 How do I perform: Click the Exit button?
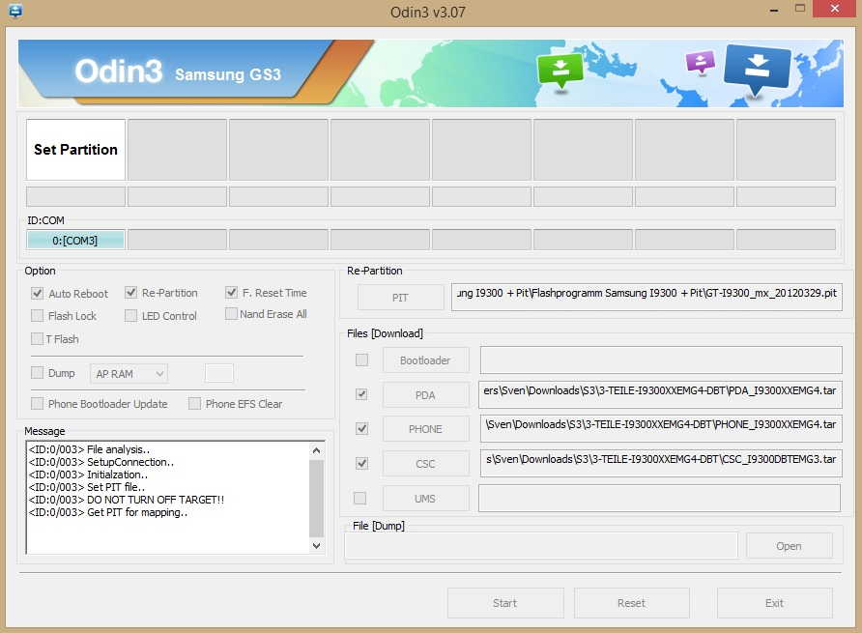click(x=775, y=603)
